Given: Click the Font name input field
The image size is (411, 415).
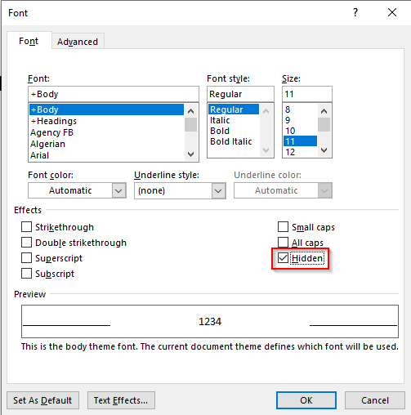Looking at the screenshot, I should pyautogui.click(x=114, y=94).
